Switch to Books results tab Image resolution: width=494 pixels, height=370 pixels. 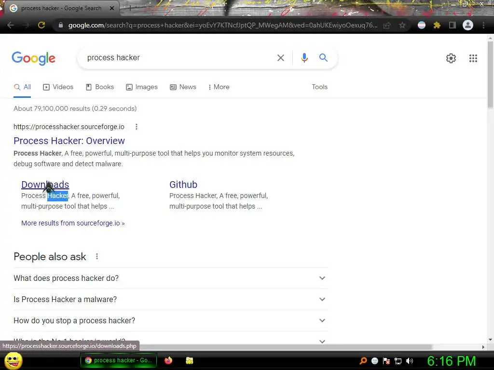point(100,87)
